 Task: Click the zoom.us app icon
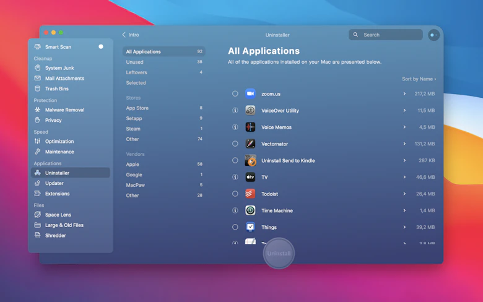coord(250,94)
